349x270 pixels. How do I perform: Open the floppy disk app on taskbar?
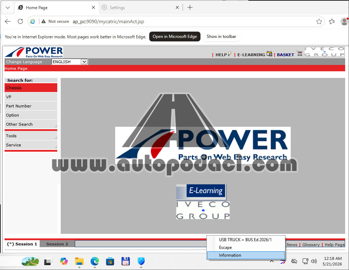126,261
